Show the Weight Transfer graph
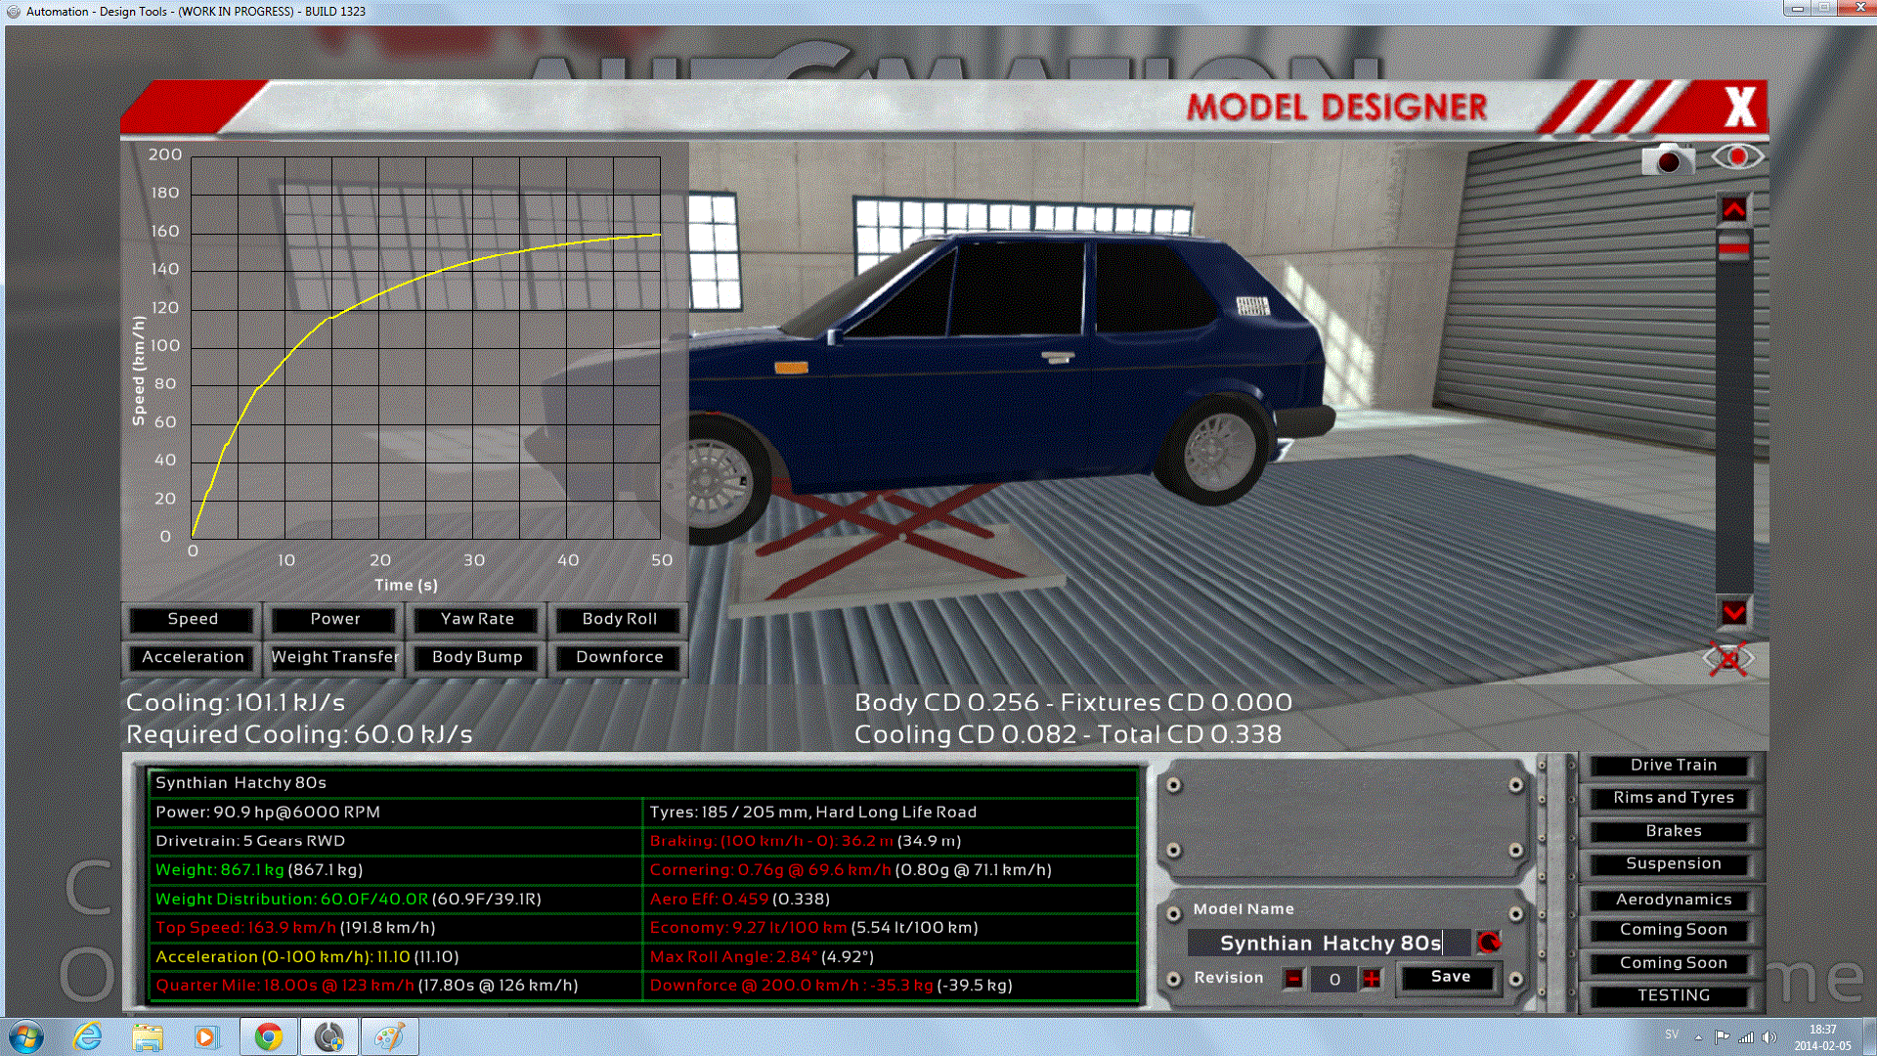 pyautogui.click(x=335, y=657)
